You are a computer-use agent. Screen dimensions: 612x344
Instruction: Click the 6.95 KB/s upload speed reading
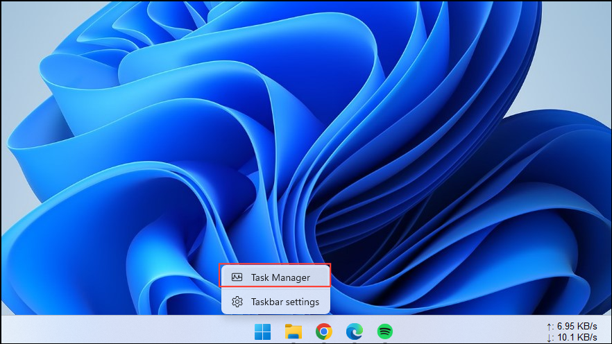pos(577,326)
